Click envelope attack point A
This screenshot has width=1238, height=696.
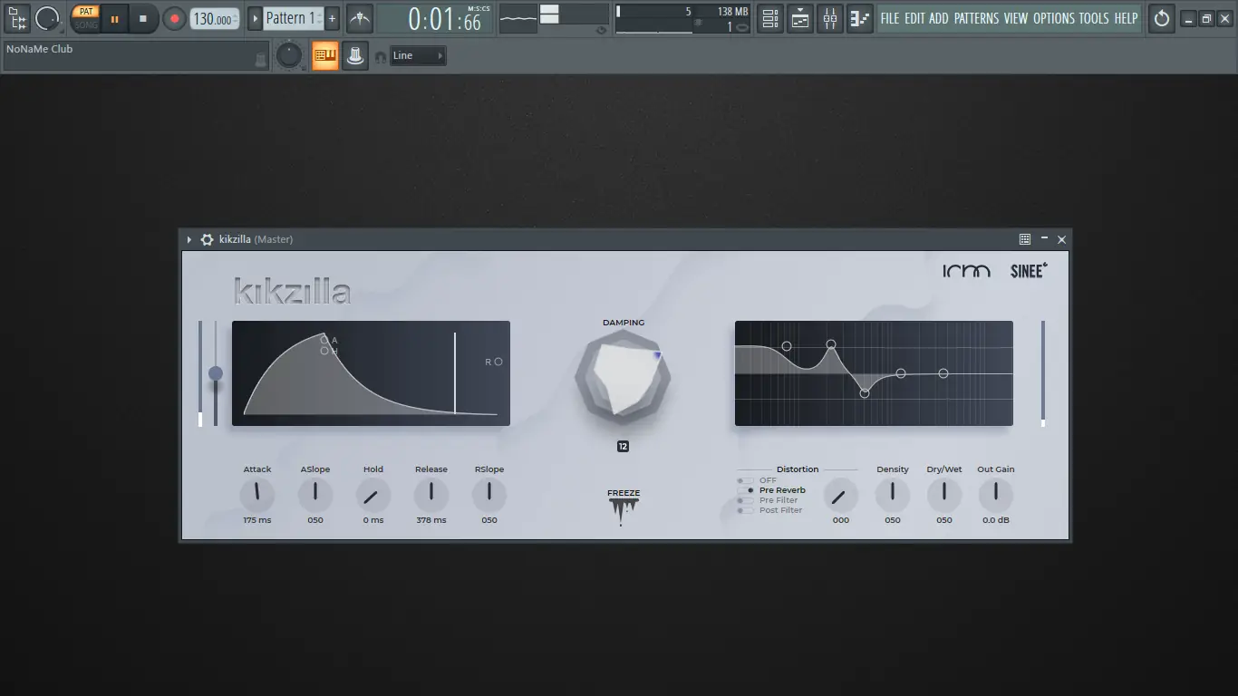click(324, 341)
